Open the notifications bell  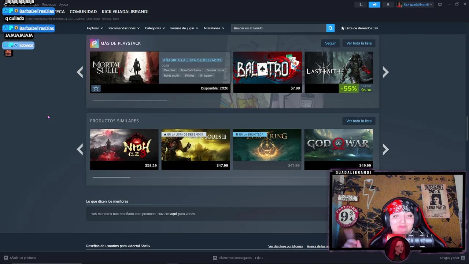click(388, 5)
